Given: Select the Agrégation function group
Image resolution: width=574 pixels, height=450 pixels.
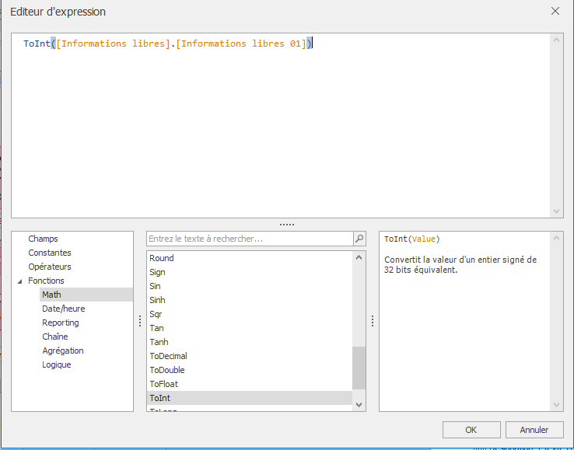Looking at the screenshot, I should 62,351.
